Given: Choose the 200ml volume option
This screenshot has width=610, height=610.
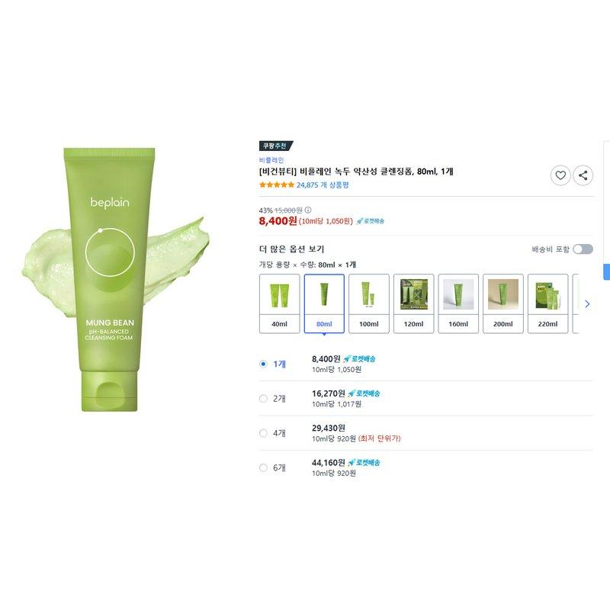Looking at the screenshot, I should tap(503, 303).
